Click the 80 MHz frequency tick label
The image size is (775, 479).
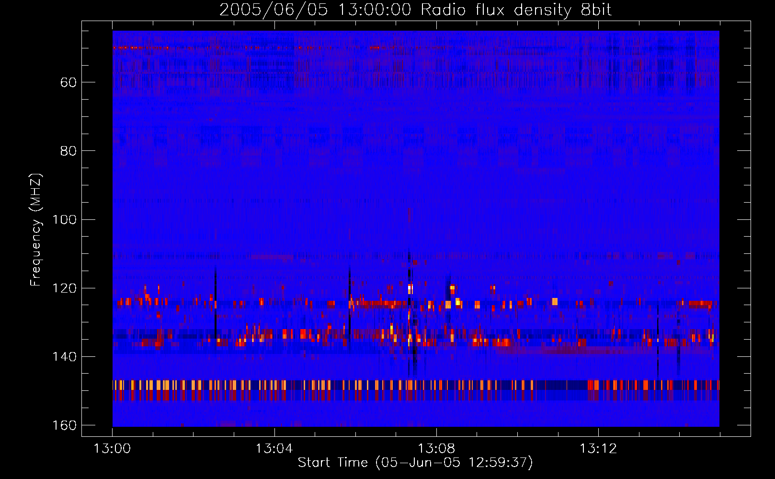pyautogui.click(x=68, y=151)
